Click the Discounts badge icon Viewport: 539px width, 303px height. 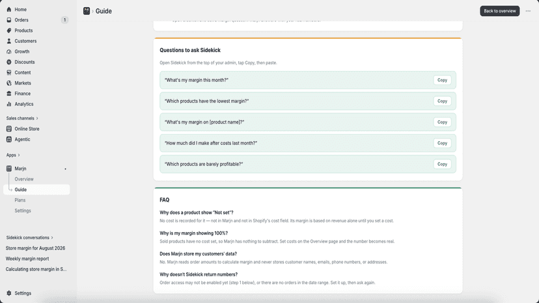9,62
